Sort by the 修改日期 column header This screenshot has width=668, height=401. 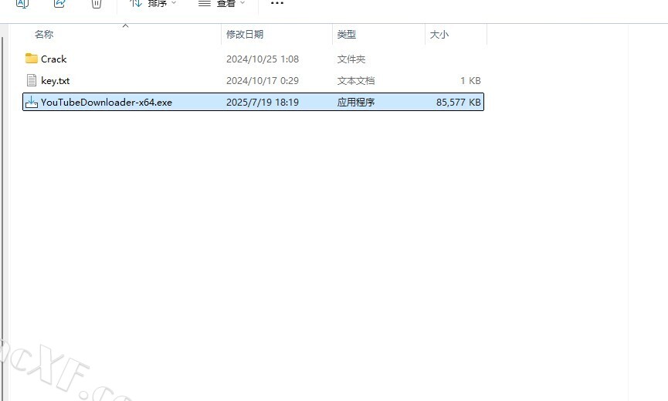[x=245, y=35]
